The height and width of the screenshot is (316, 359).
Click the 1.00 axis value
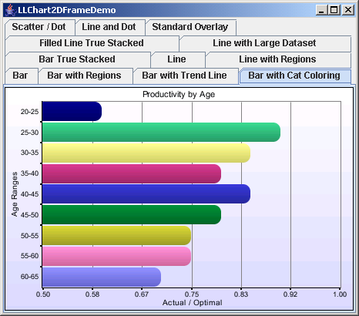click(340, 294)
